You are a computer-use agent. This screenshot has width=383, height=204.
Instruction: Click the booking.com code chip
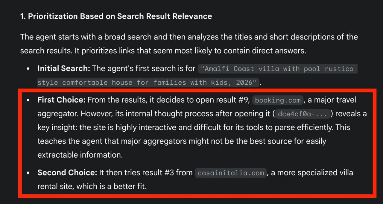[278, 100]
